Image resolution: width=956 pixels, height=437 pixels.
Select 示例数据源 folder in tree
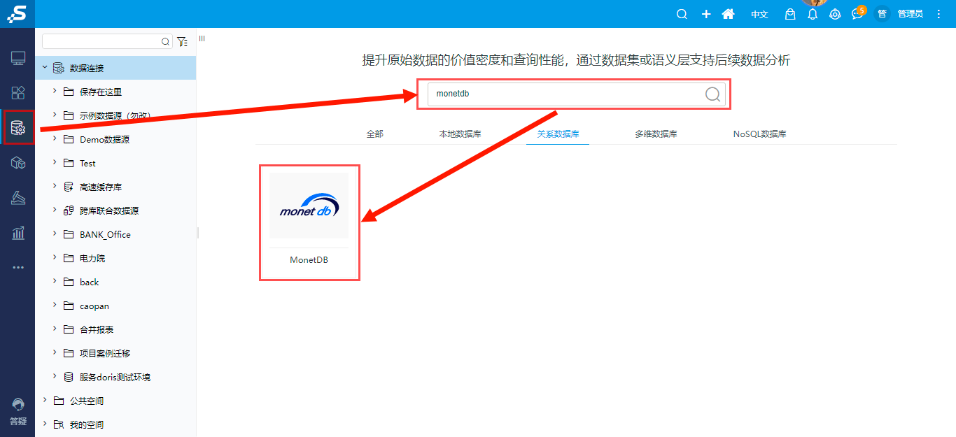pos(115,115)
